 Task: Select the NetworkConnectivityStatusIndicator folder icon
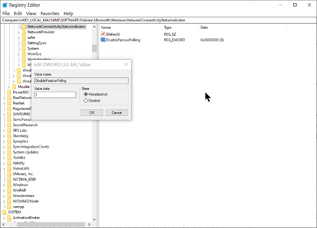(24, 26)
